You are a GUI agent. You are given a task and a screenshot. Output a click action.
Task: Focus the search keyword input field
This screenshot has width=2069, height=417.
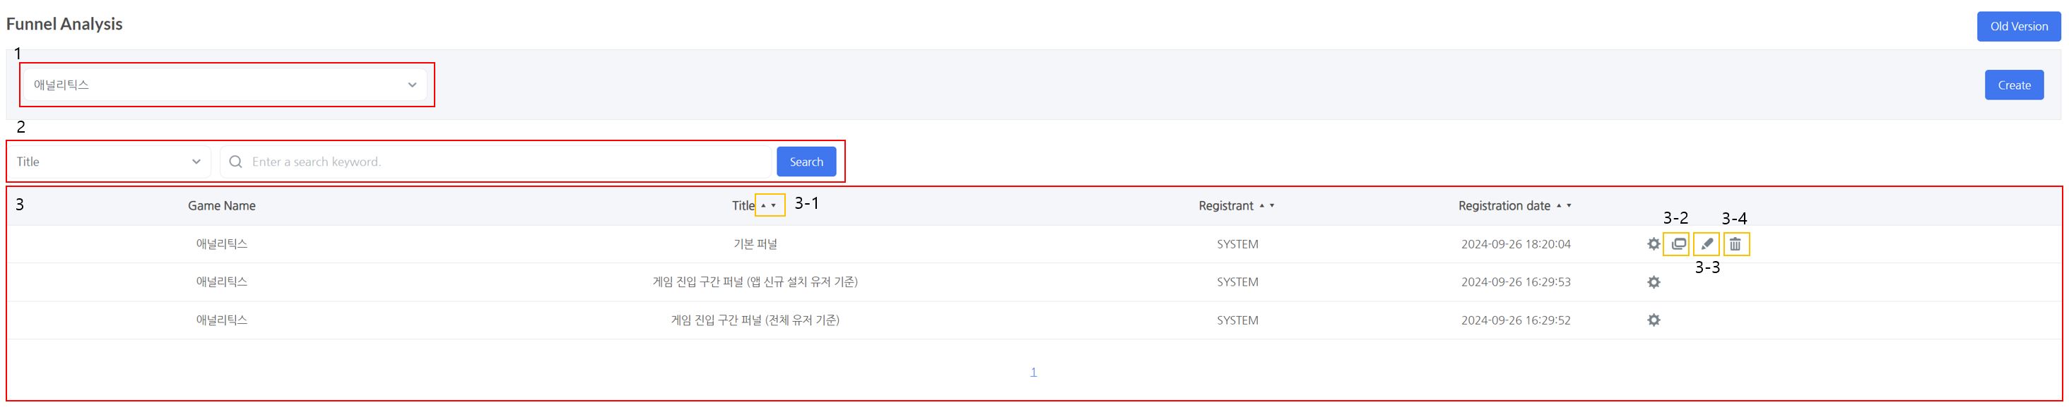(x=506, y=162)
